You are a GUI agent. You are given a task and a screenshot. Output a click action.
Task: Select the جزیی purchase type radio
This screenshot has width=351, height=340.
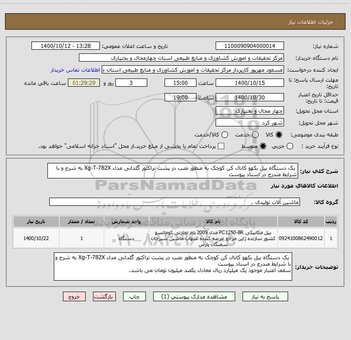tap(289, 146)
